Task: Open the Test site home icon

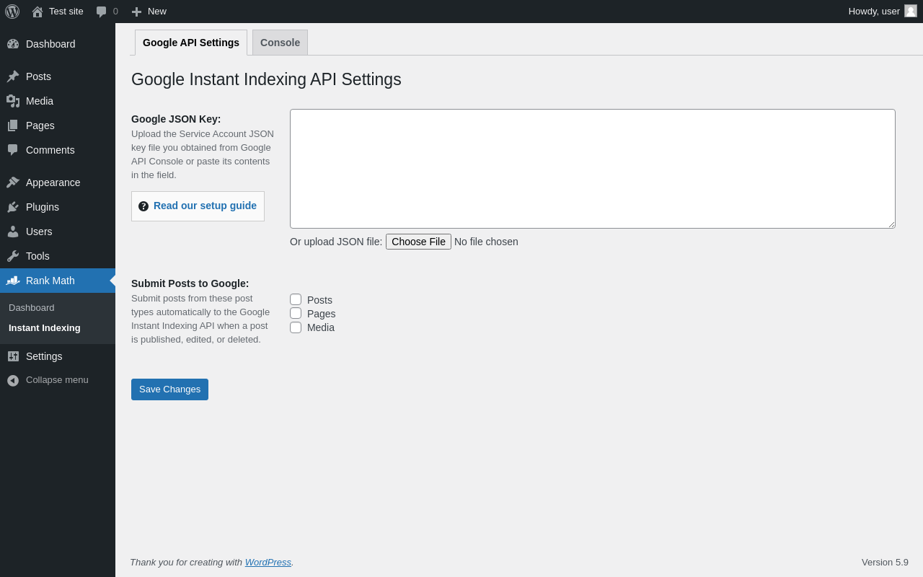Action: [37, 12]
